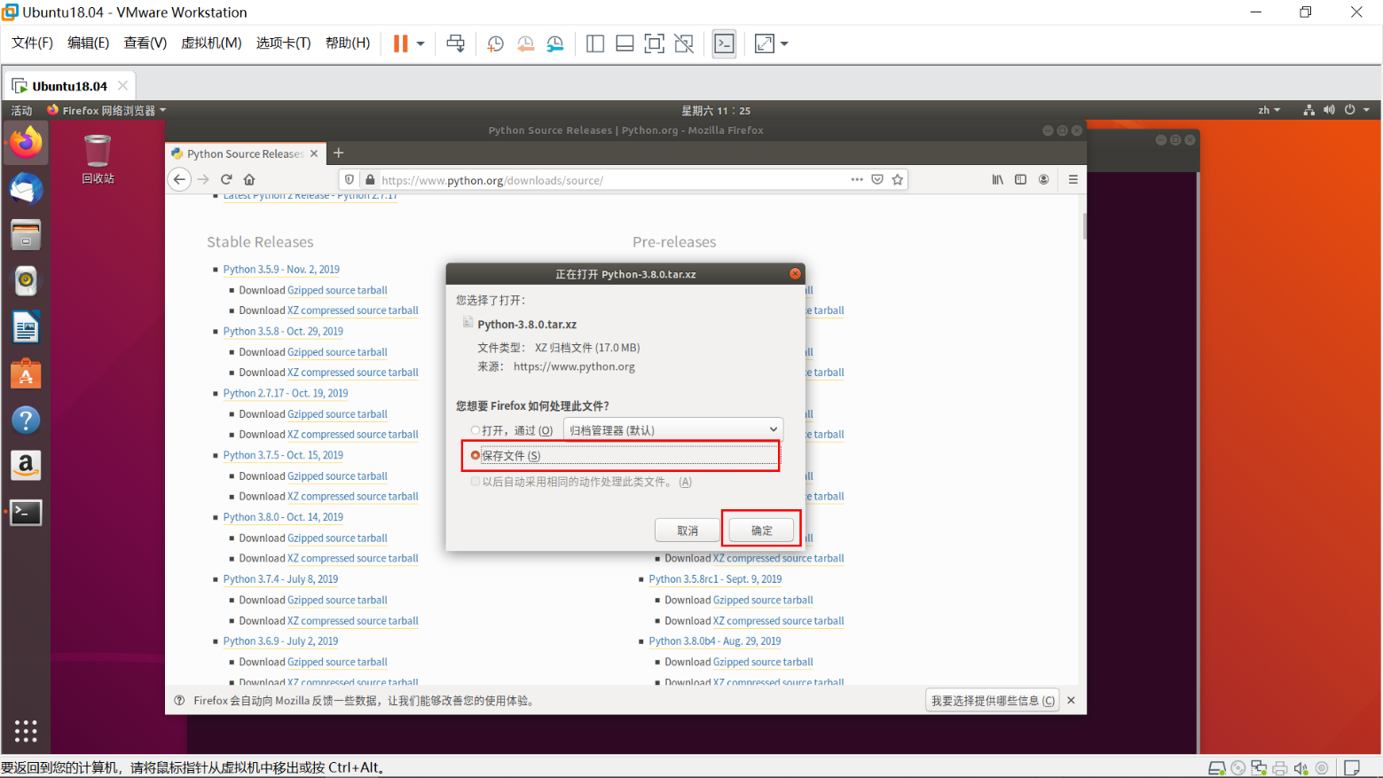This screenshot has height=778, width=1383.
Task: Enter VMware full screen mode
Action: 654,43
